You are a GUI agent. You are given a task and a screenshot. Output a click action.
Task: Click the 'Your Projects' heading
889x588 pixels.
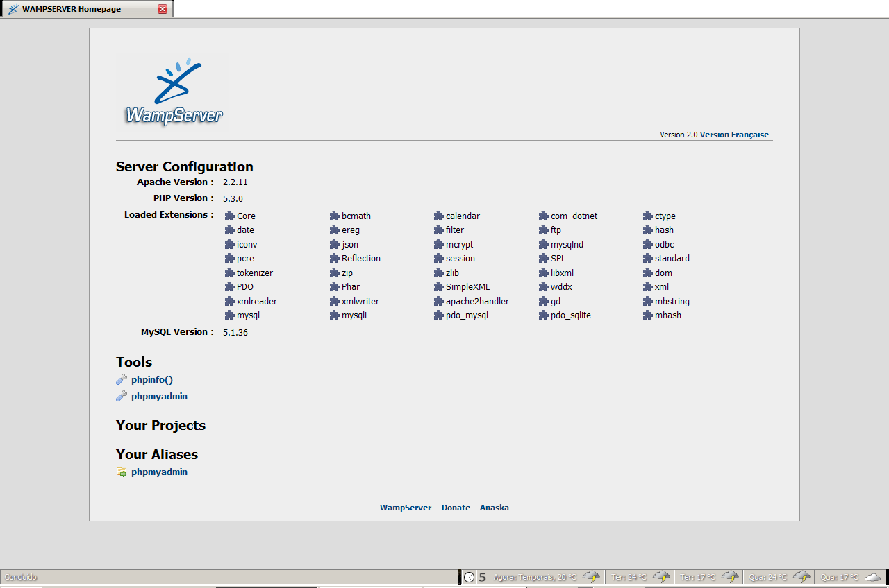coord(161,426)
